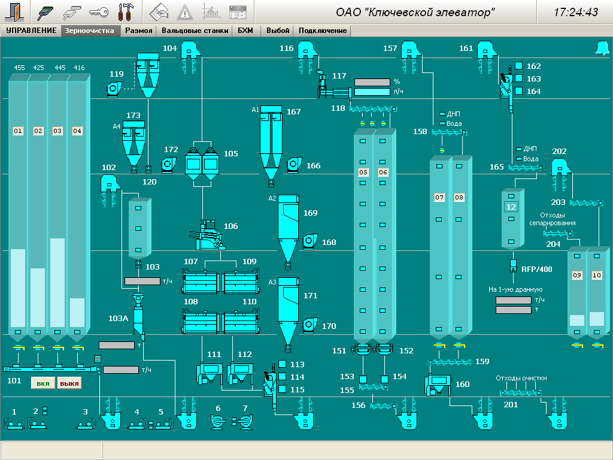Toggle the square indicator 162
This screenshot has height=460, width=613.
tap(518, 66)
